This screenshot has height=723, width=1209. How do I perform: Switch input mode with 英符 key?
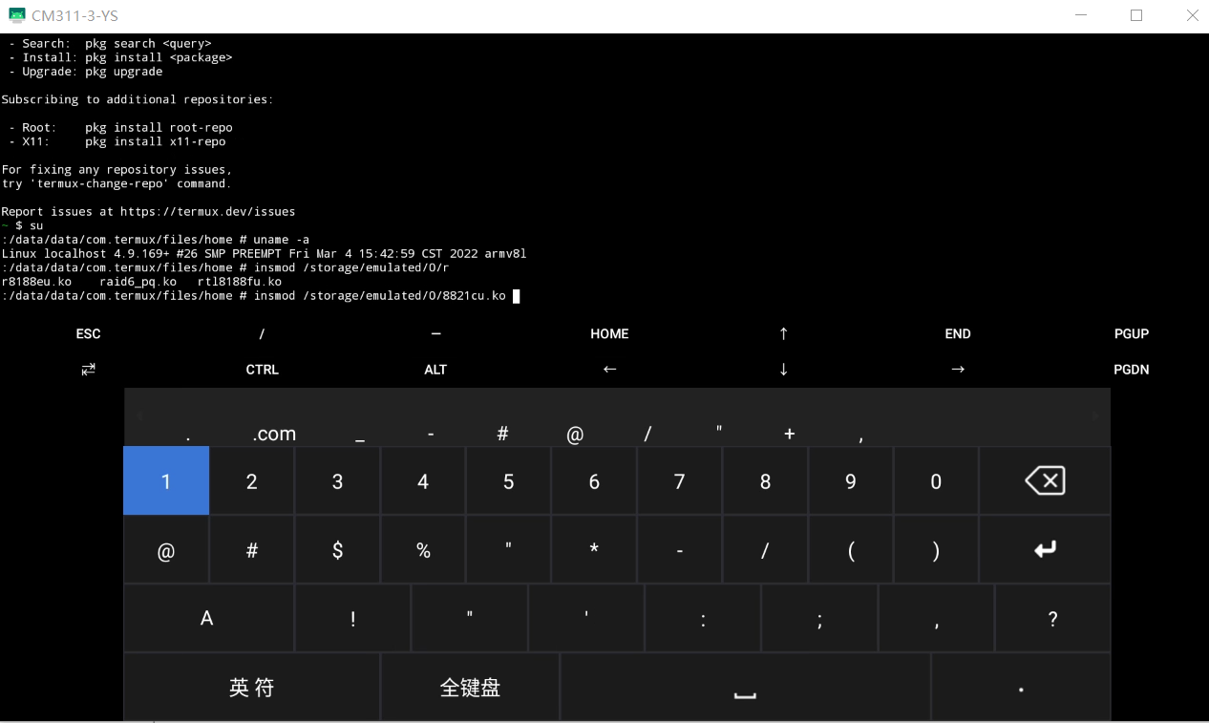252,687
